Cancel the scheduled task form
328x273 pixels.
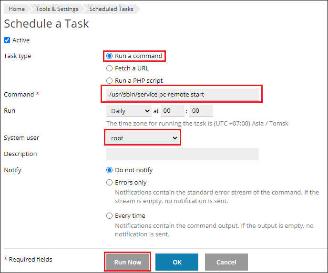click(226, 262)
